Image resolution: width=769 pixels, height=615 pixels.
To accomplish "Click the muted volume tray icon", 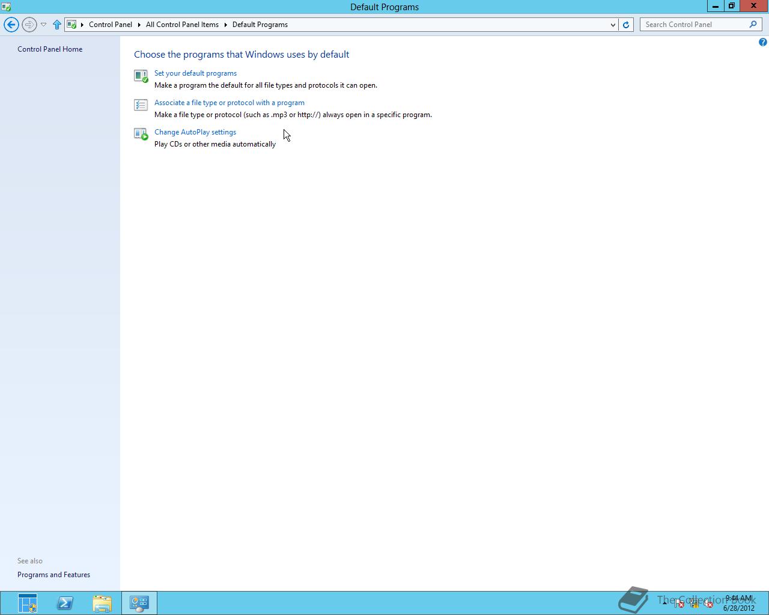I will [708, 604].
